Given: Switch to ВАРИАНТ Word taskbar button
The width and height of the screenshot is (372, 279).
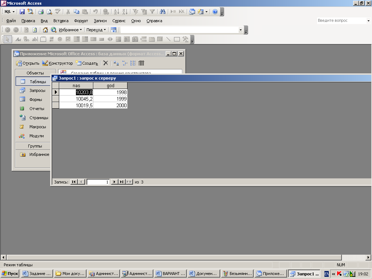Looking at the screenshot, I should pyautogui.click(x=170, y=274).
